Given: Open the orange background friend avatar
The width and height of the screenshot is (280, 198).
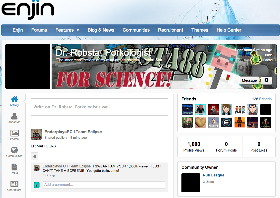Looking at the screenshot, I should 239,122.
